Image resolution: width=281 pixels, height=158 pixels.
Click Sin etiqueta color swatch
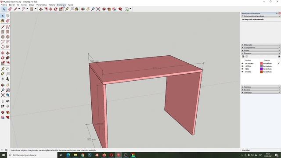coord(261,63)
